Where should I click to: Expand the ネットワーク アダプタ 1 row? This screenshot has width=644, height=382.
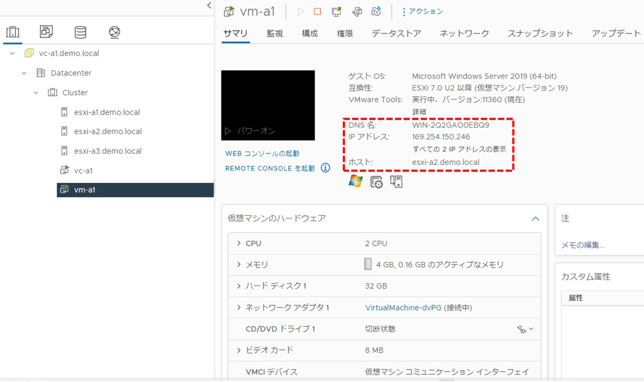coord(239,308)
